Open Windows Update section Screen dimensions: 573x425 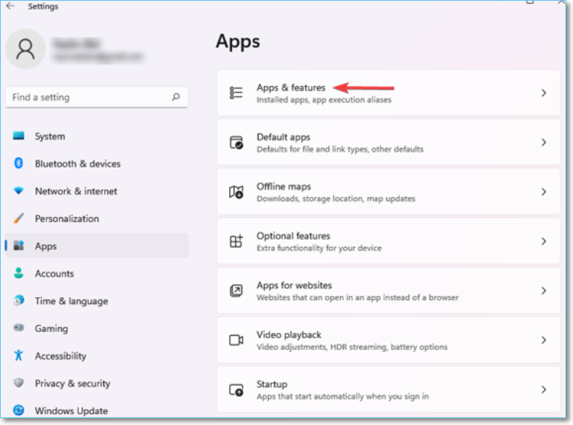point(71,411)
